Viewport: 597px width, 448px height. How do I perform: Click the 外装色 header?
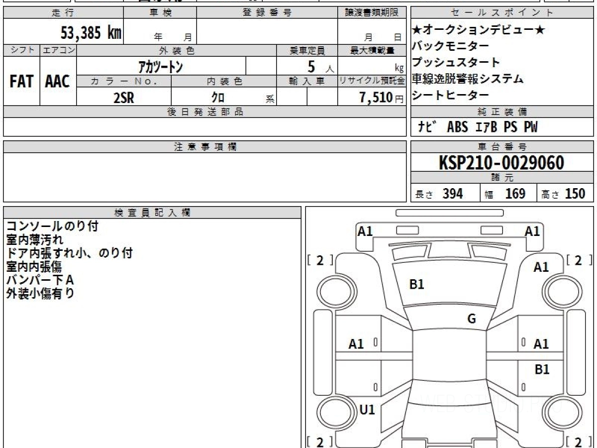177,50
